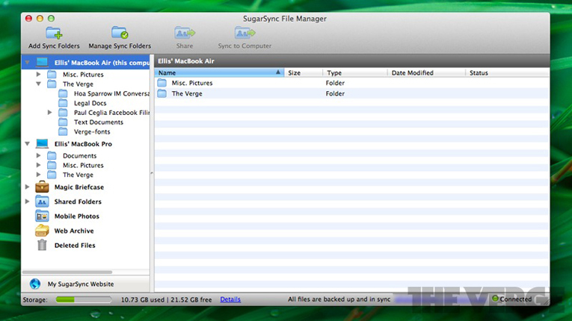Collapse Ellis' MacBook Air tree node
572x321 pixels.
click(x=28, y=62)
